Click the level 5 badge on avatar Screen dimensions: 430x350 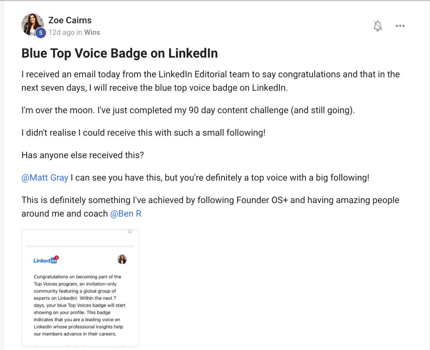click(40, 33)
